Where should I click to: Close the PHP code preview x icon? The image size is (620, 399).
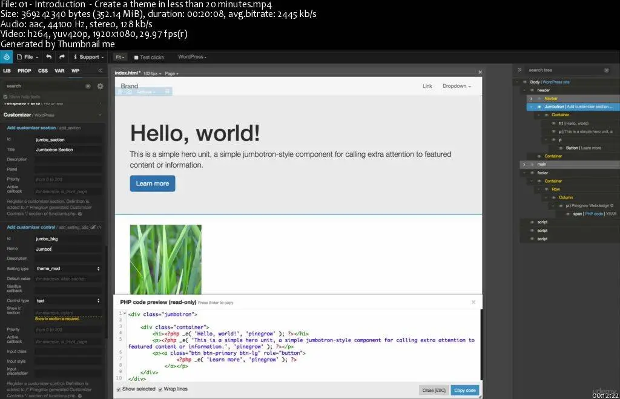[x=473, y=302]
